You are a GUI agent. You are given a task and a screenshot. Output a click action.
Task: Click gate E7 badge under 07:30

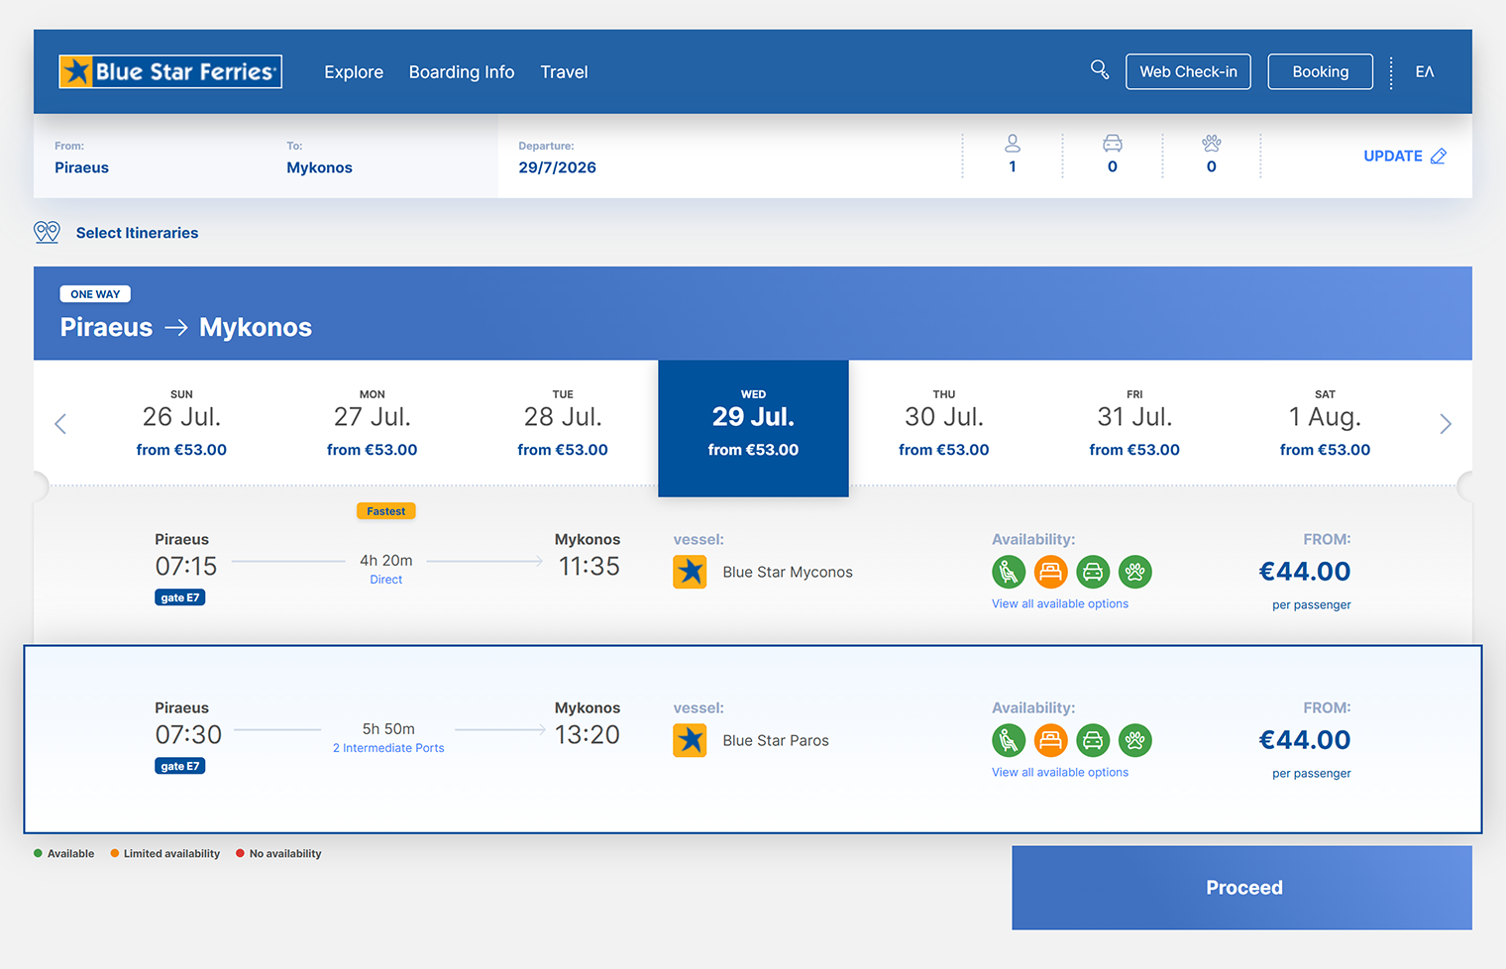[x=180, y=766]
